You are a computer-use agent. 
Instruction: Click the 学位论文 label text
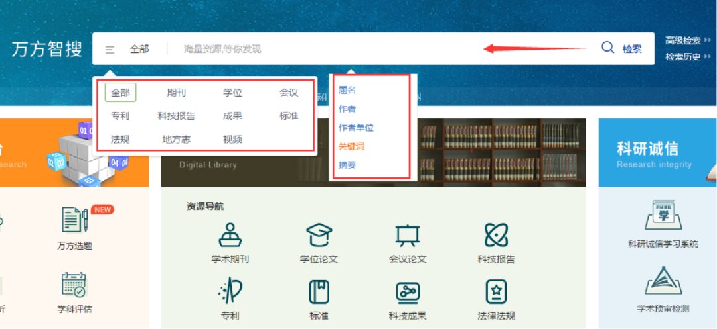click(x=319, y=259)
